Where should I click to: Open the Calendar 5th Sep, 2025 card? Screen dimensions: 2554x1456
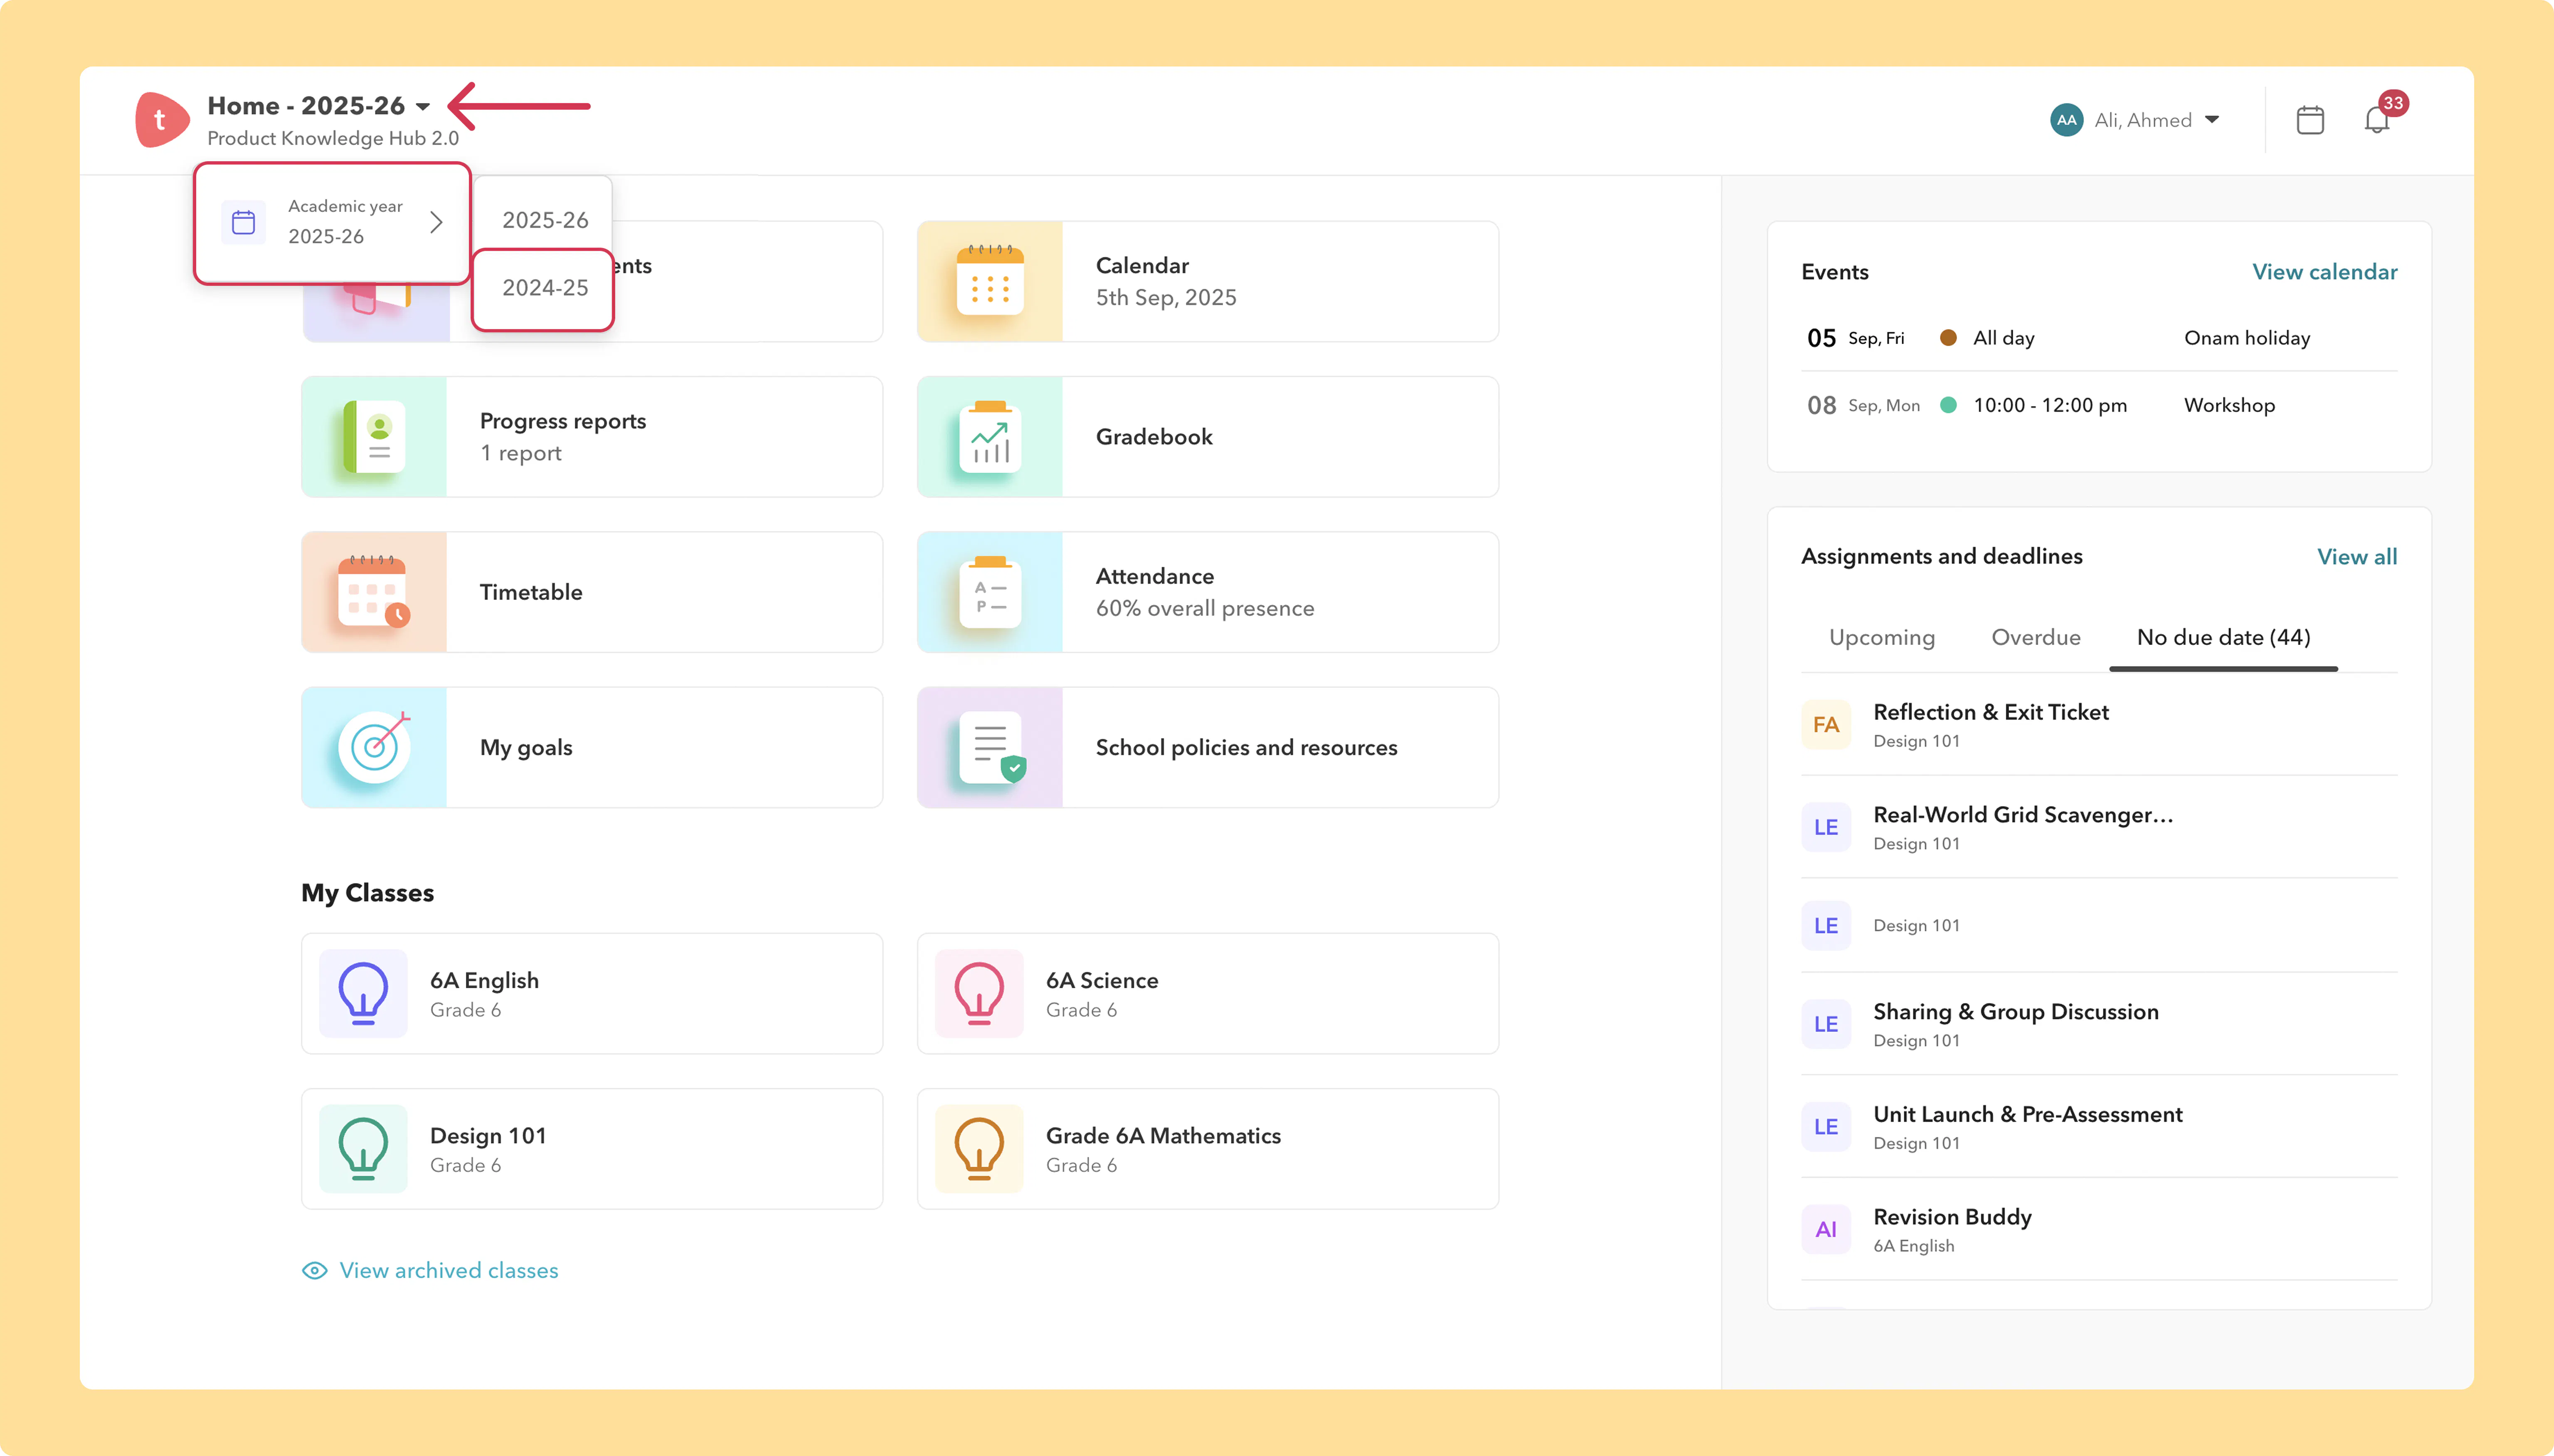1208,281
